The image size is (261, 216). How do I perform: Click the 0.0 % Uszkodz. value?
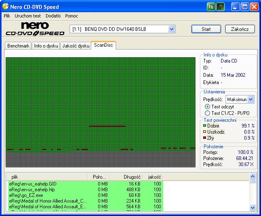pos(249,132)
